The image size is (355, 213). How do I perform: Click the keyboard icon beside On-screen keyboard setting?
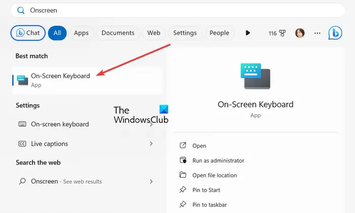[22, 124]
